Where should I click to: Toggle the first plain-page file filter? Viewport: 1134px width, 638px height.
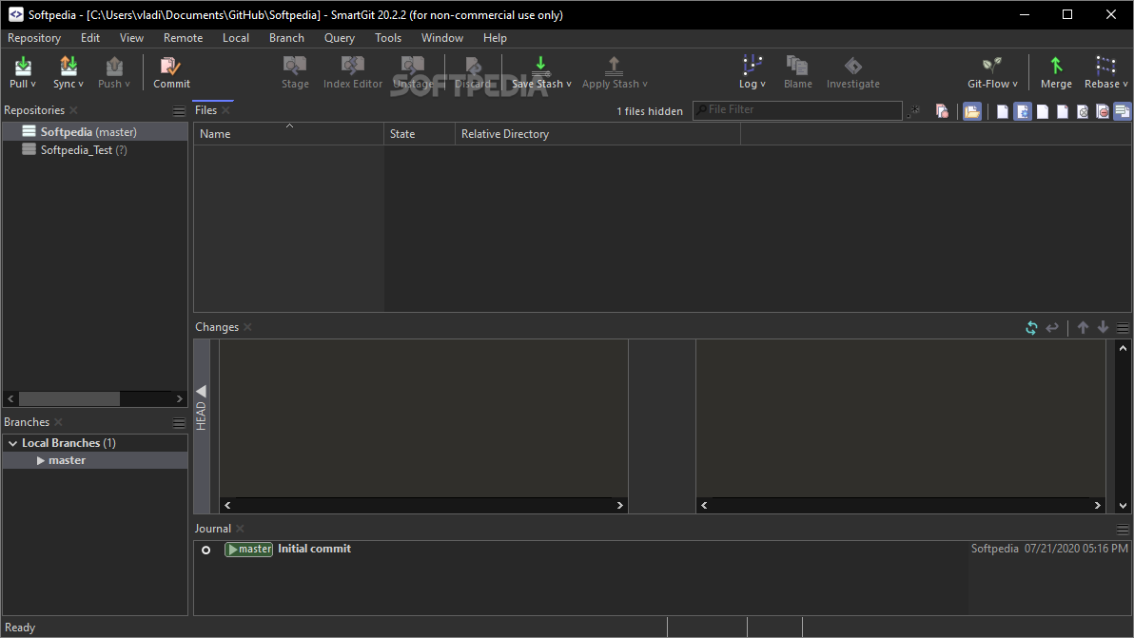click(1003, 111)
